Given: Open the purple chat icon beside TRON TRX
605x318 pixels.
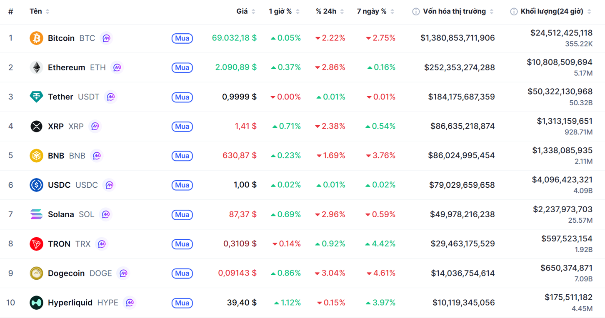Looking at the screenshot, I should point(102,244).
